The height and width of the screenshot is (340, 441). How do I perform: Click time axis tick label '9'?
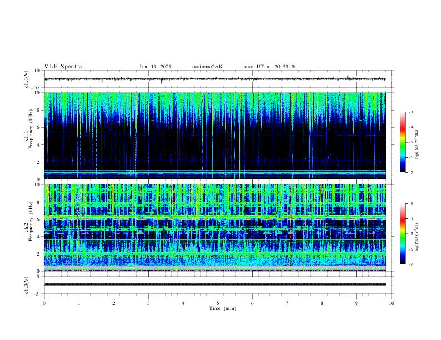pos(356,303)
